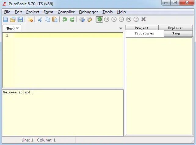
Task: Open the Compiler menu
Action: click(x=66, y=12)
